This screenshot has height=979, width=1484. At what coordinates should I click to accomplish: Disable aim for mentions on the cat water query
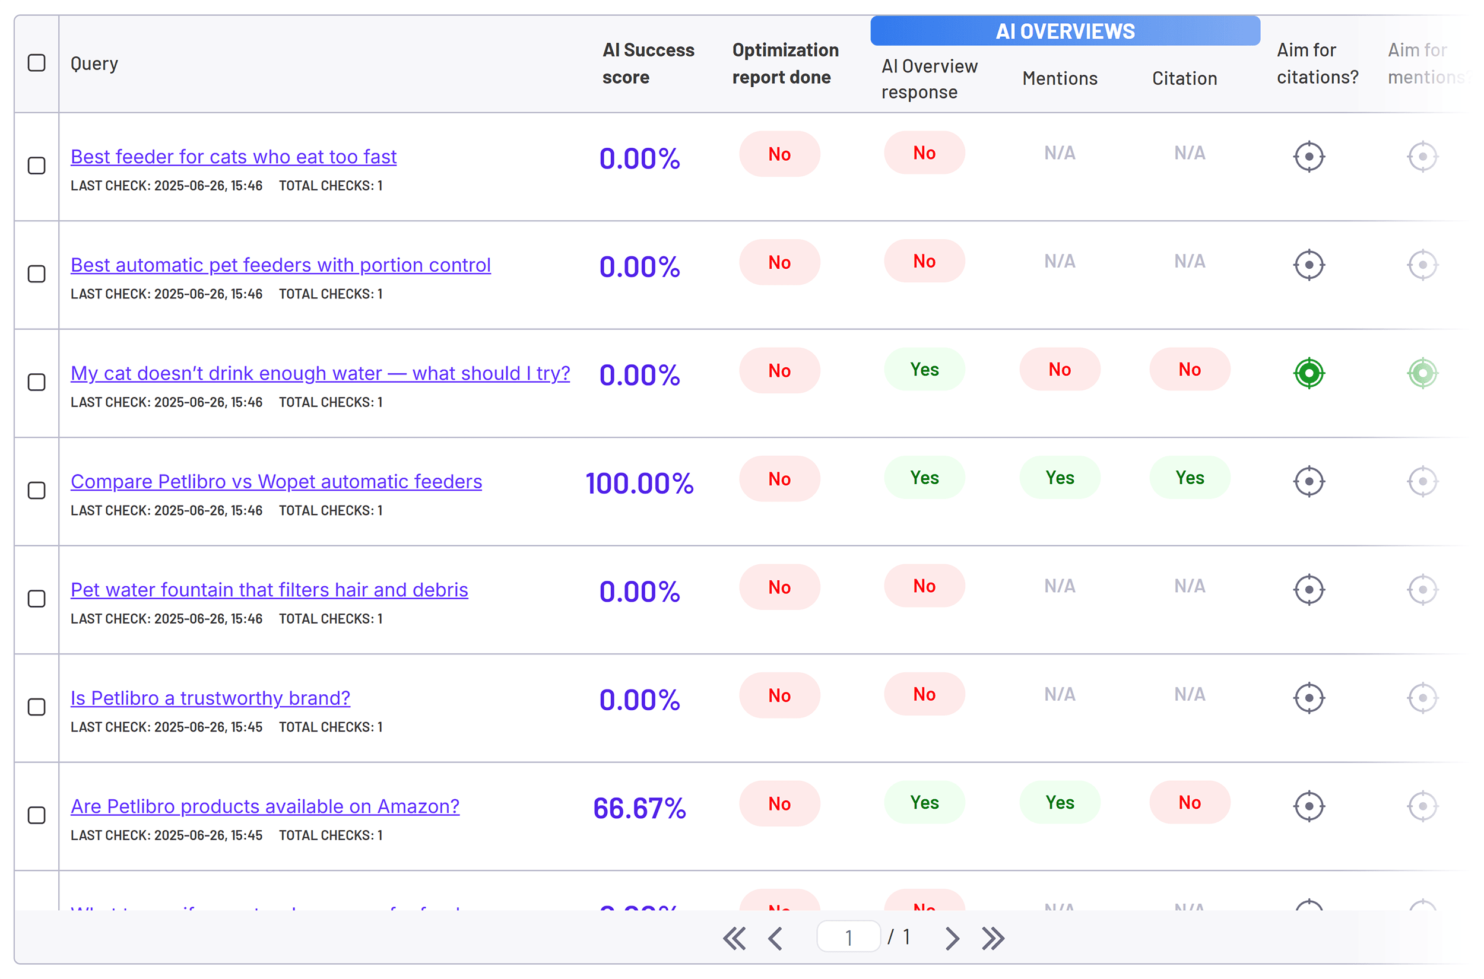tap(1422, 373)
